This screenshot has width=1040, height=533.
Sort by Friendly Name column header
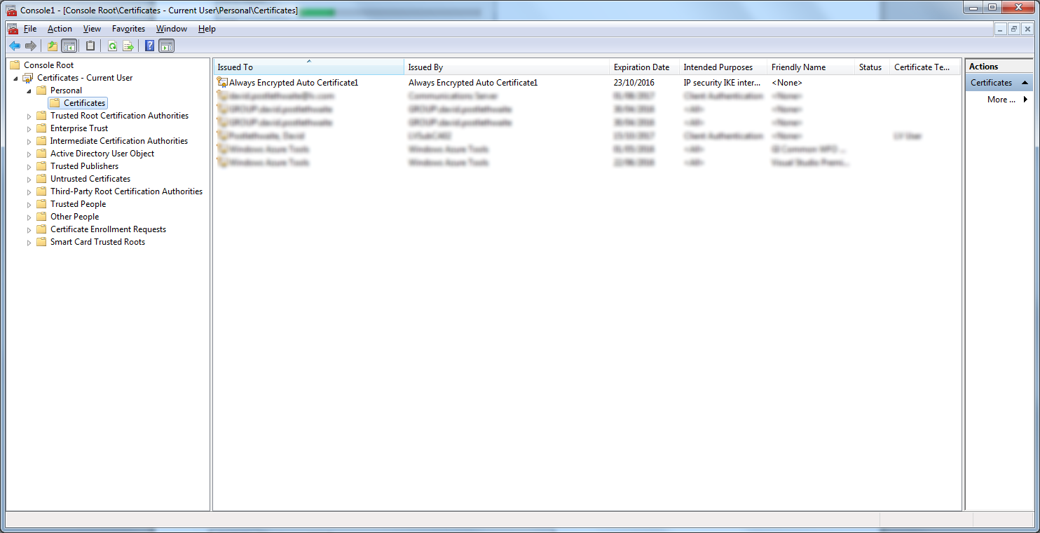(811, 67)
